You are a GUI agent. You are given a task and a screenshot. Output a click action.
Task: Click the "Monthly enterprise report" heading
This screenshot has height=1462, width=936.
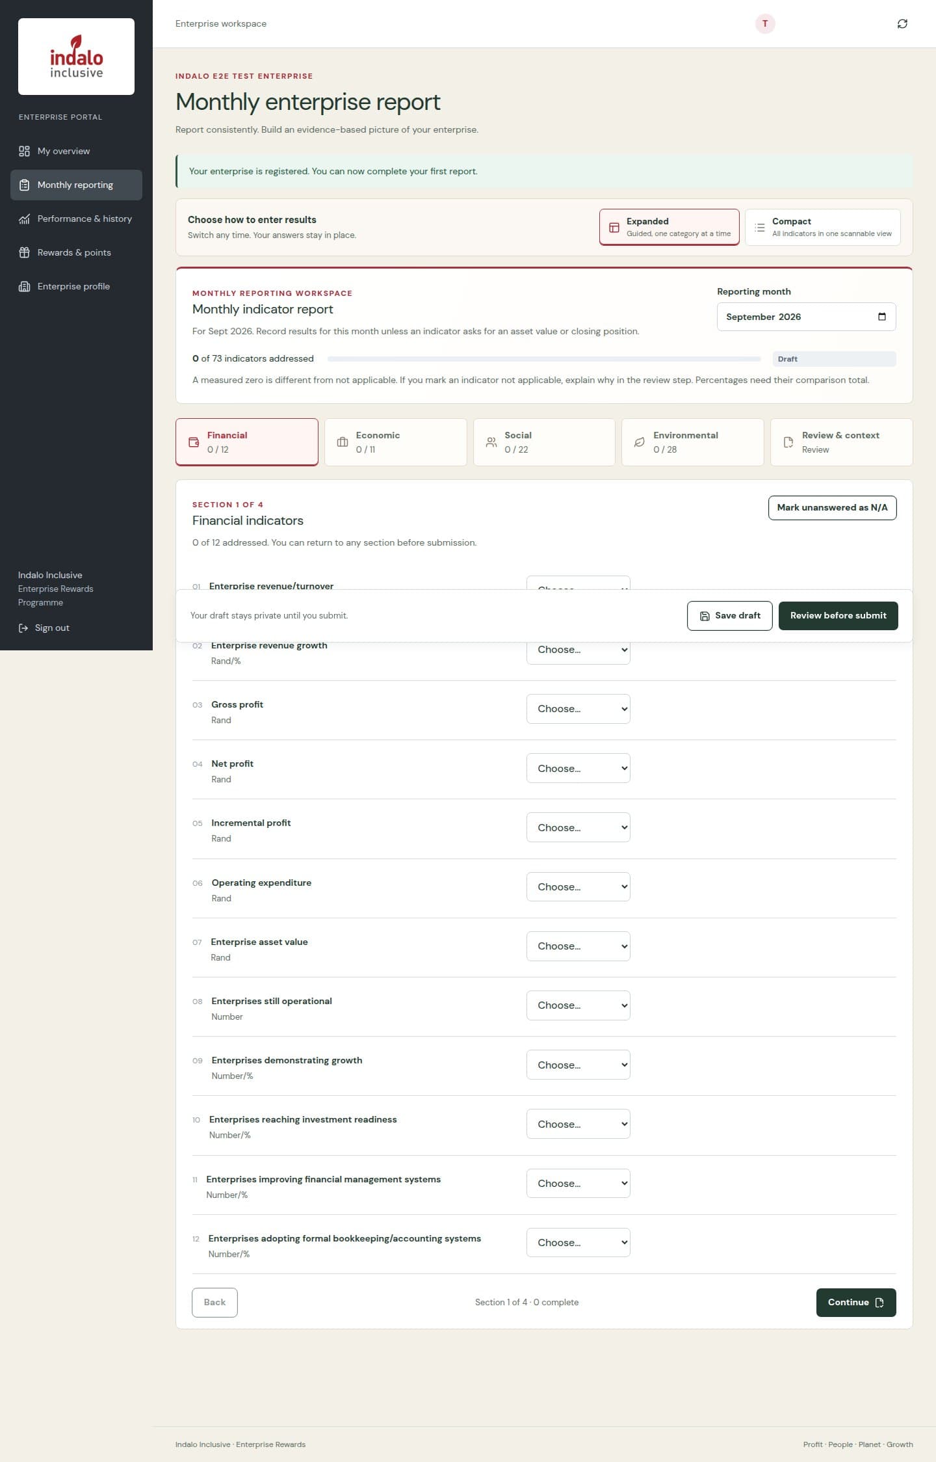[307, 102]
